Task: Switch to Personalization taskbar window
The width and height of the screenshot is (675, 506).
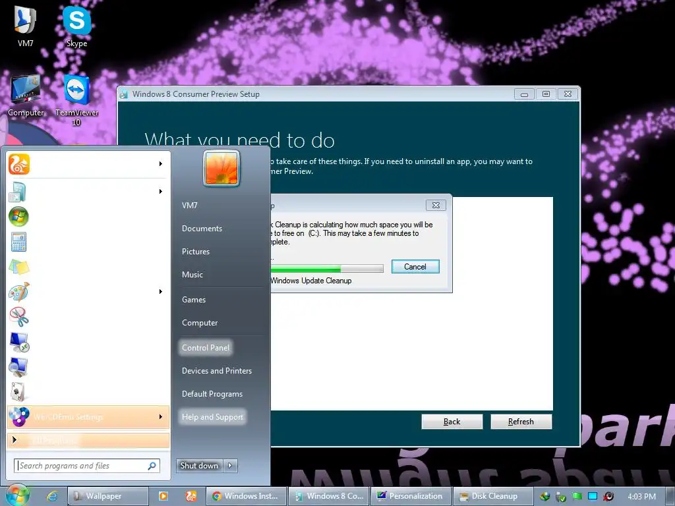Action: pyautogui.click(x=411, y=496)
